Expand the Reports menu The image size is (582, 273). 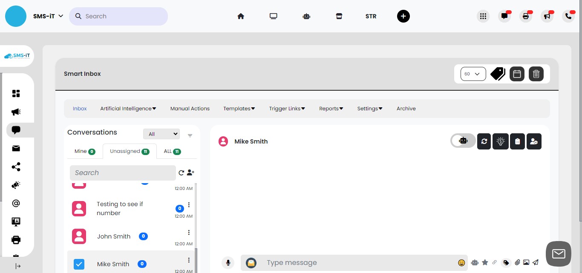331,109
